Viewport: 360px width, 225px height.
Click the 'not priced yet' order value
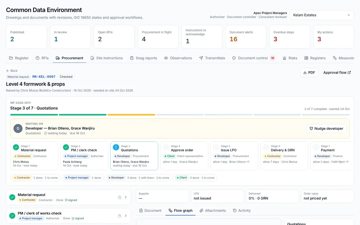(x=315, y=198)
